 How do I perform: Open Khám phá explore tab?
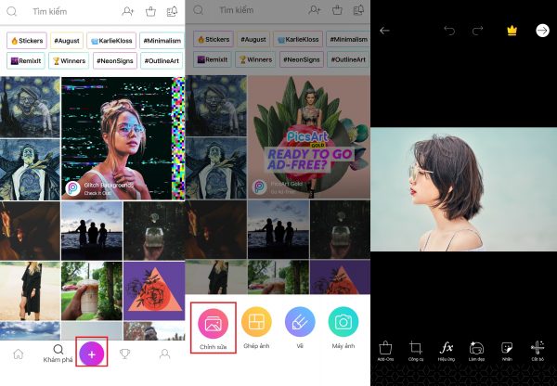pos(58,354)
